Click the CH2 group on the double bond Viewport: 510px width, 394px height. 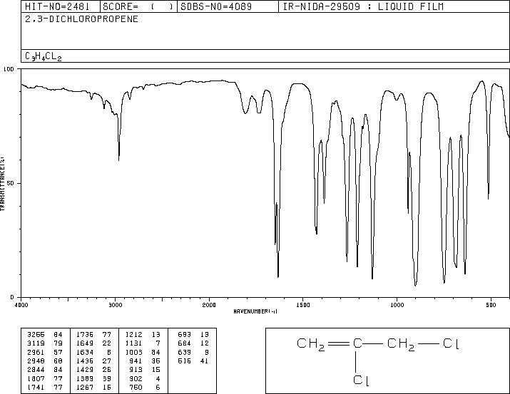pyautogui.click(x=310, y=344)
